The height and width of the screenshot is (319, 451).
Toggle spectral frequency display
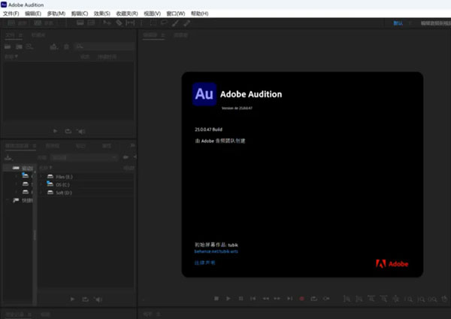tap(80, 23)
